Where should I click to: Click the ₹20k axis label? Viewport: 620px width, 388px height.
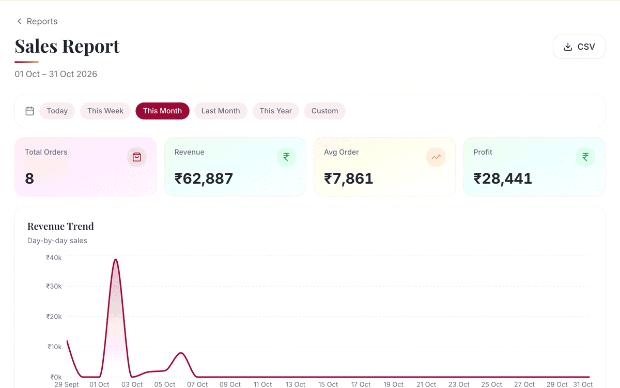(x=54, y=316)
